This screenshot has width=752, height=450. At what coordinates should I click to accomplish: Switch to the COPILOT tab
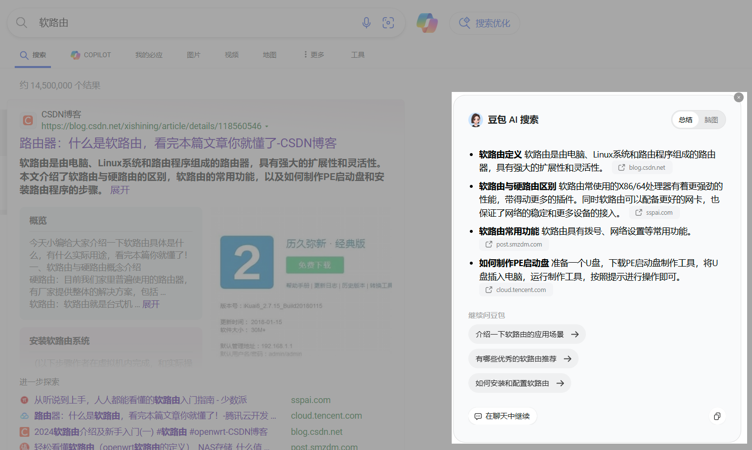(91, 55)
